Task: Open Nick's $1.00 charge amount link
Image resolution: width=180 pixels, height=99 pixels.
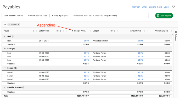Action: [x=86, y=41]
